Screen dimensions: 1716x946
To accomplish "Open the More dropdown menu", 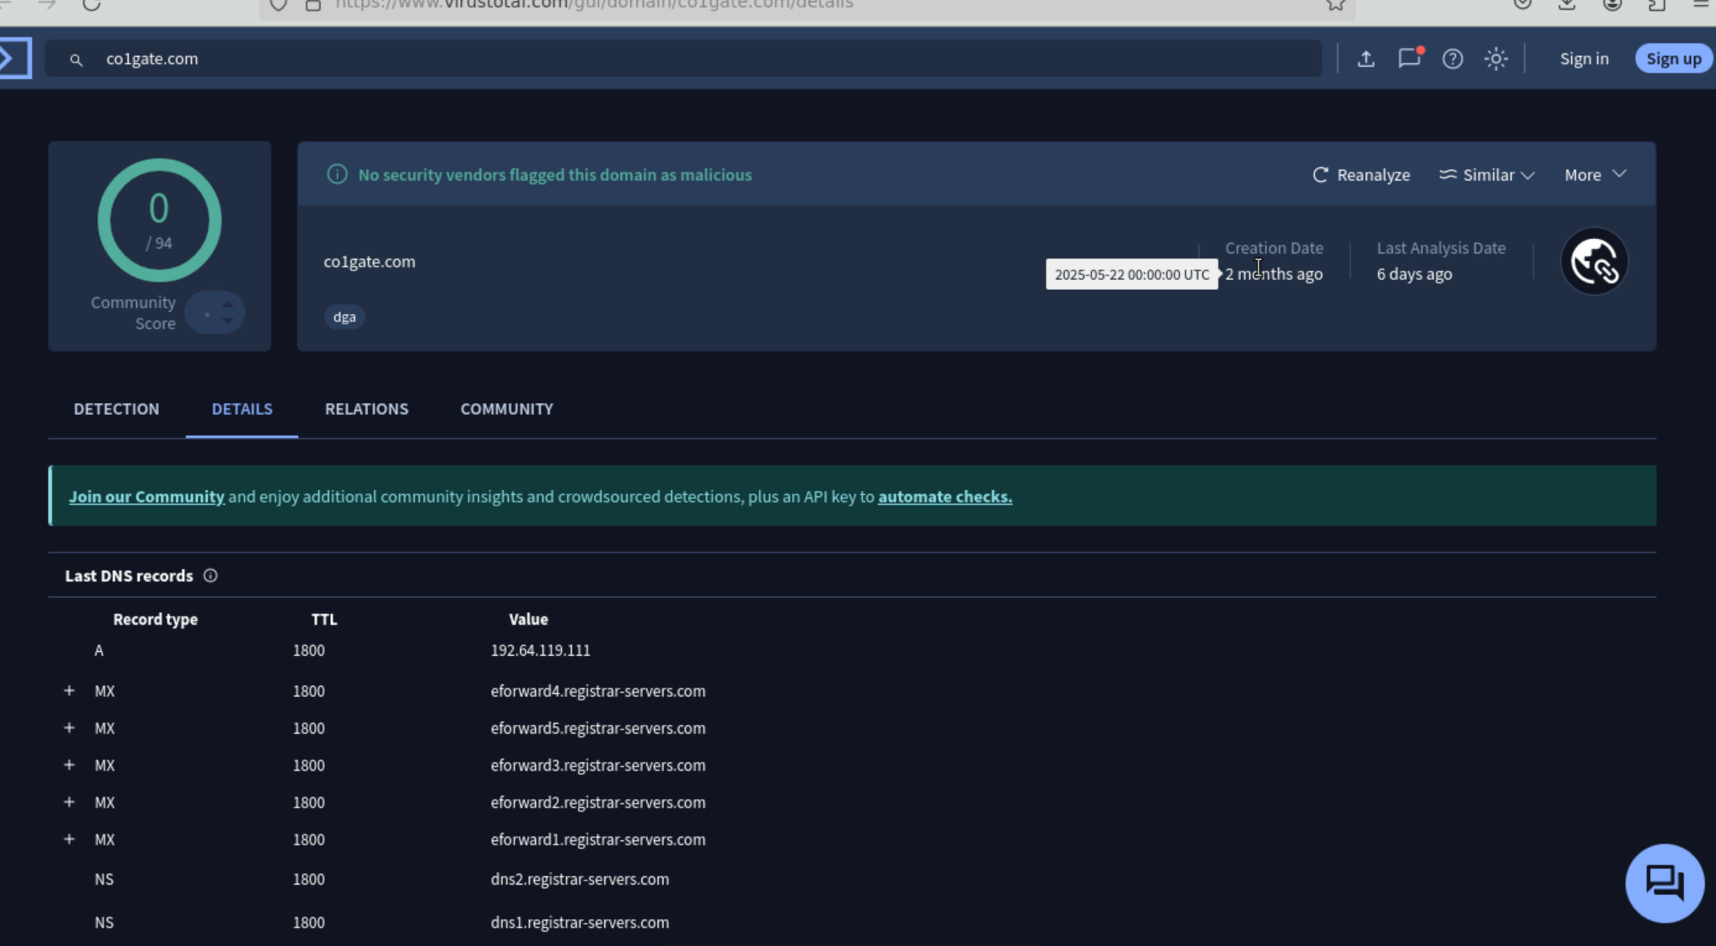I will click(x=1595, y=174).
